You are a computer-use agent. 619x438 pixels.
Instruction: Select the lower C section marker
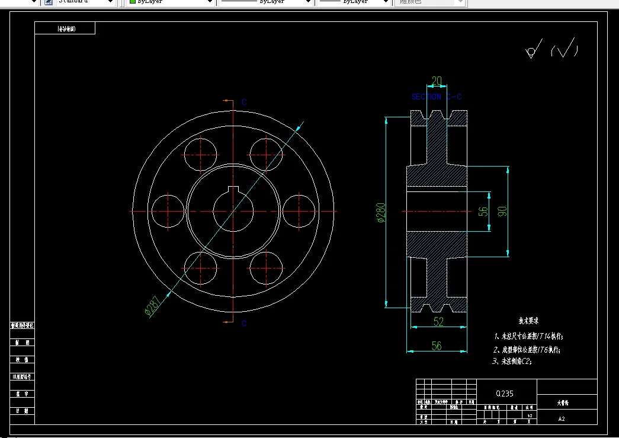coord(244,323)
